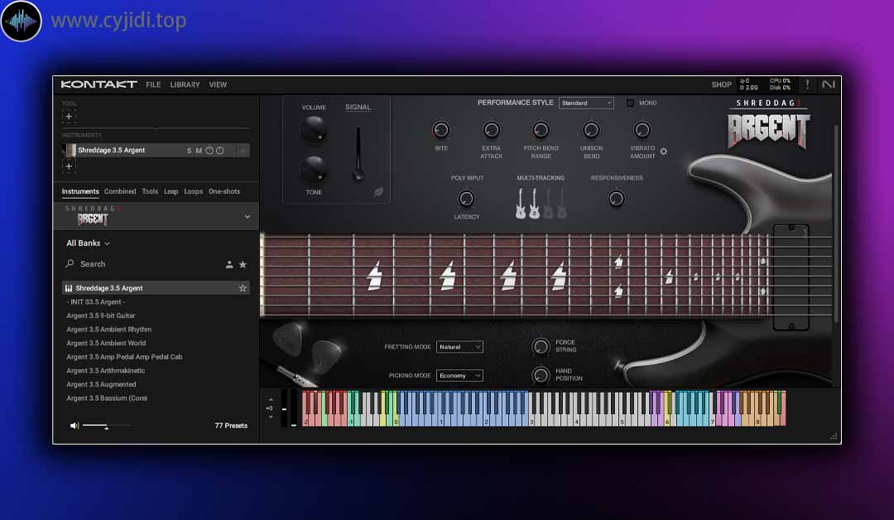Click the UNISON BEND knob
This screenshot has height=520, width=894.
coord(591,131)
